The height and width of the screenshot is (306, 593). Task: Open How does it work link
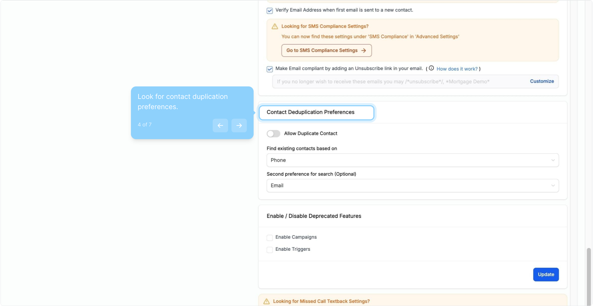coord(457,69)
